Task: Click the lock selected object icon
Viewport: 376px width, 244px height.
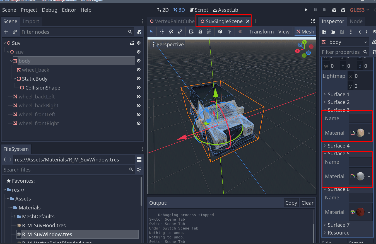Action: [200, 32]
